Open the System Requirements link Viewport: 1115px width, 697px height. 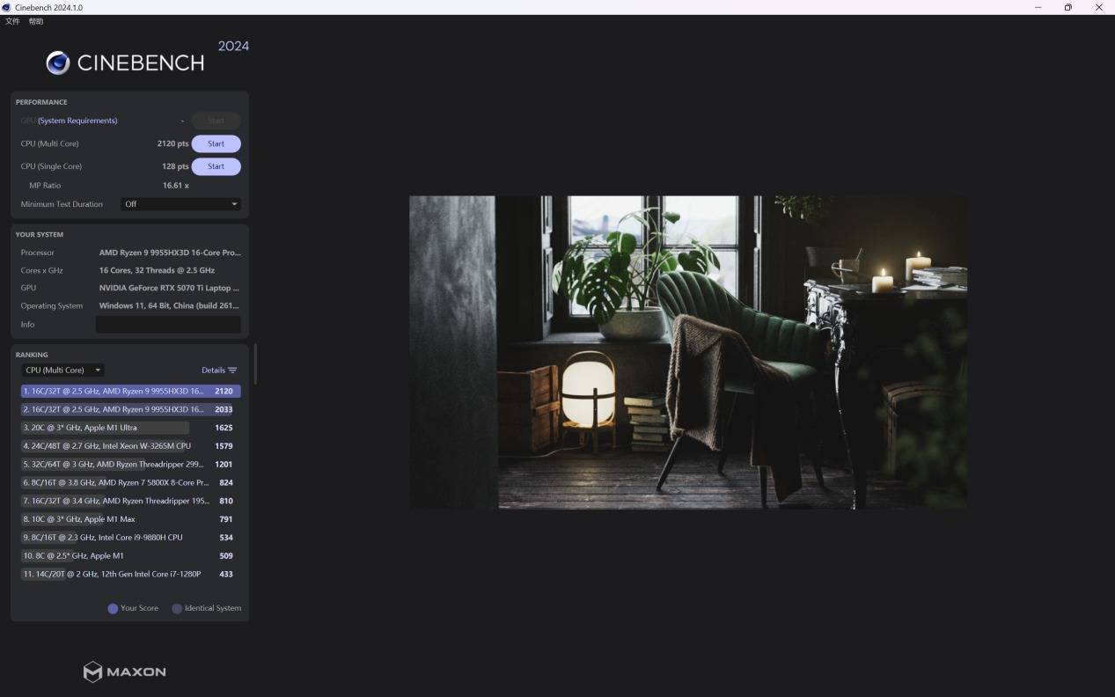pos(77,121)
